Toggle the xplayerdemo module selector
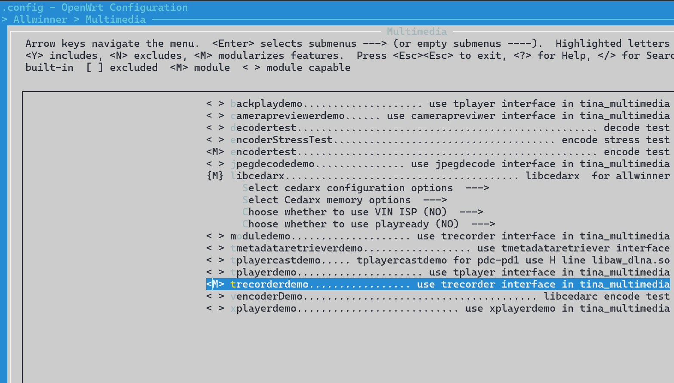674x383 pixels. click(x=215, y=308)
